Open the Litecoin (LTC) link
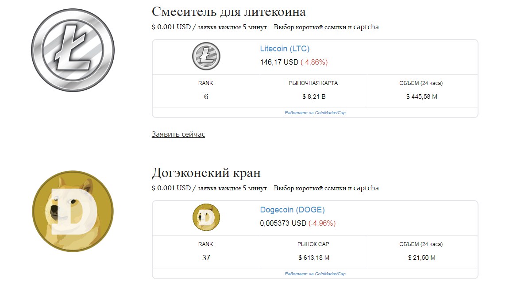Viewport: 517px width, 285px height. tap(285, 49)
